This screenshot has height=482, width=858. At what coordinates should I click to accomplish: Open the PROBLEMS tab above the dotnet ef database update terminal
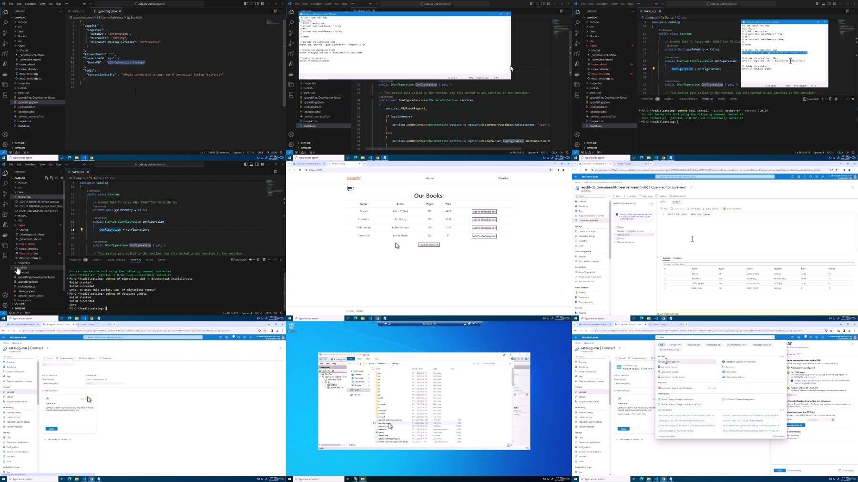pos(77,260)
